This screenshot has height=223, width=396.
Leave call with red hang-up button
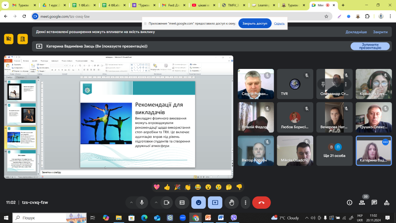pyautogui.click(x=261, y=202)
